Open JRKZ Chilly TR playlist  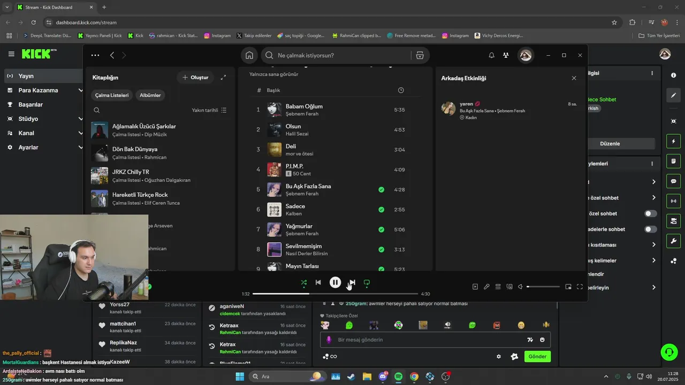click(160, 176)
